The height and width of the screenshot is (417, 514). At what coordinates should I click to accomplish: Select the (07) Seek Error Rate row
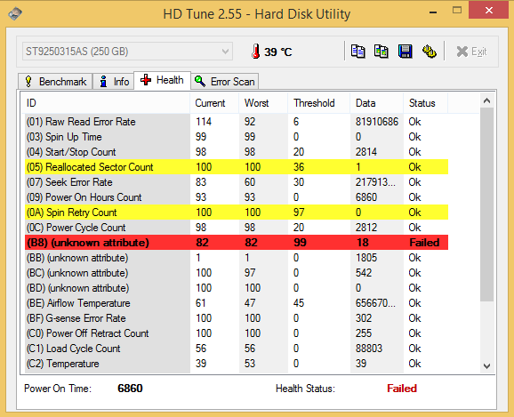pyautogui.click(x=237, y=182)
